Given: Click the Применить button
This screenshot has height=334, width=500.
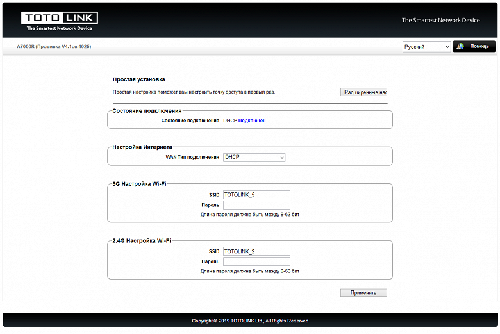Looking at the screenshot, I should click(x=363, y=293).
